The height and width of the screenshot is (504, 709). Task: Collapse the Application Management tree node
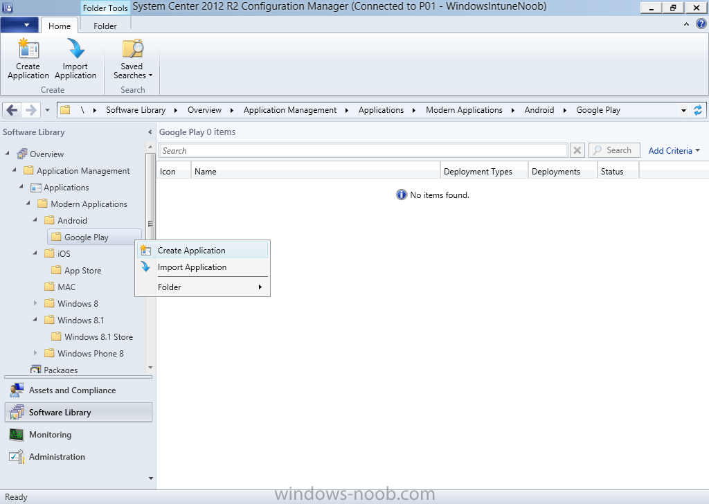[15, 170]
